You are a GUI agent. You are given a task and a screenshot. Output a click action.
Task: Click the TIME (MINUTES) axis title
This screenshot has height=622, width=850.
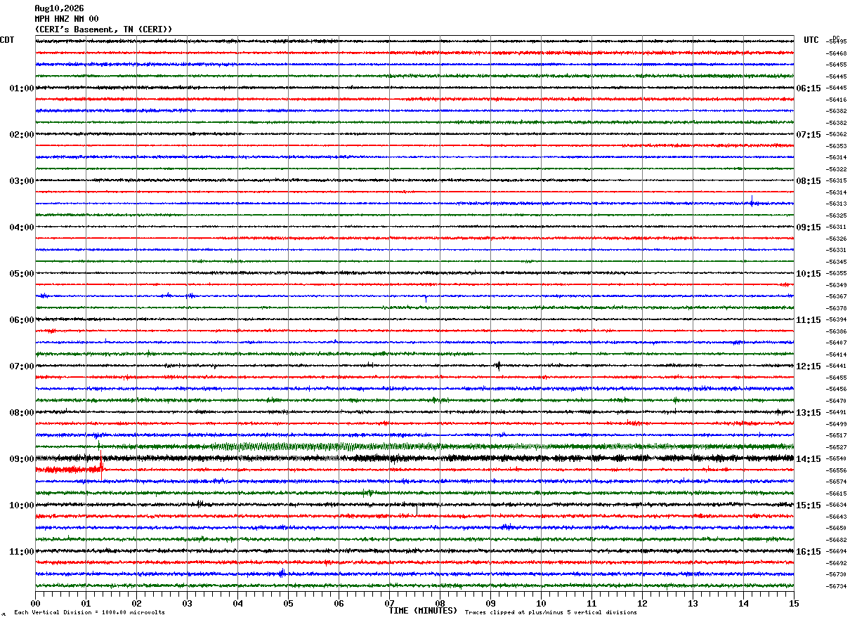423,611
